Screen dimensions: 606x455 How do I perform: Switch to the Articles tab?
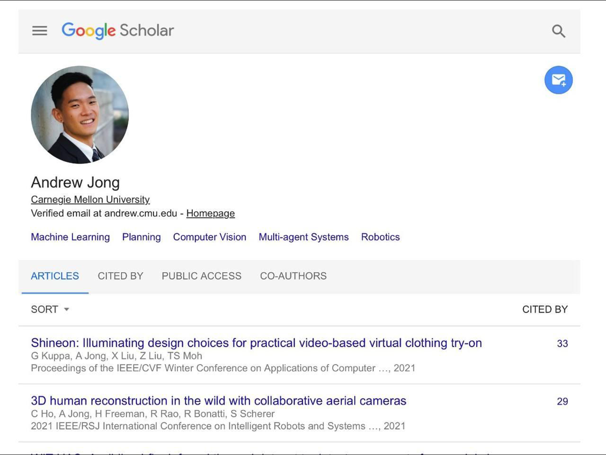(x=55, y=276)
